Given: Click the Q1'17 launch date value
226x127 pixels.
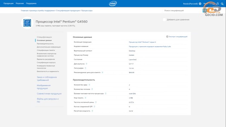Looking at the screenshot, I should (x=131, y=64).
